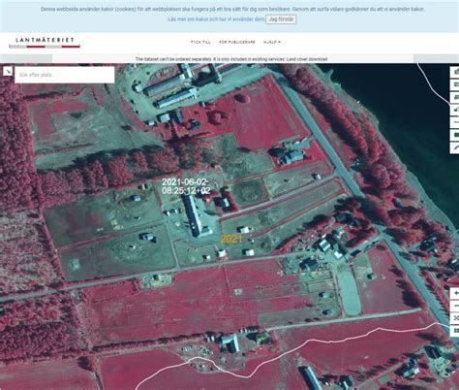The height and width of the screenshot is (390, 459).
Task: Click the orange 2021 year label on map
Action: [x=231, y=240]
